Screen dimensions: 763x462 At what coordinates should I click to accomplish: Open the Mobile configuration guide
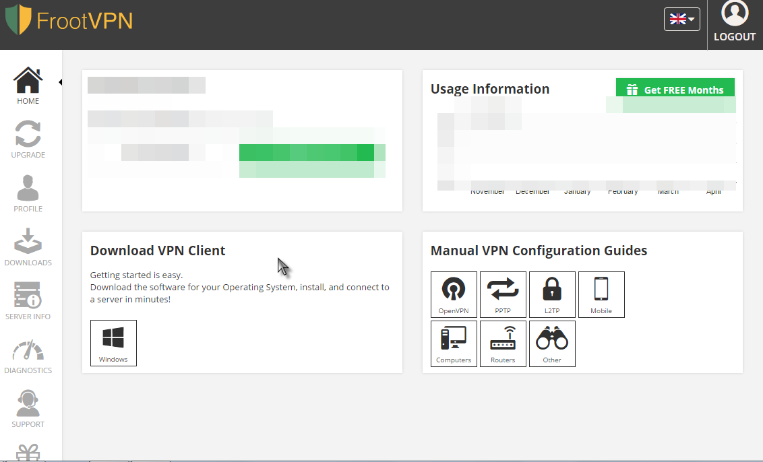click(x=601, y=295)
